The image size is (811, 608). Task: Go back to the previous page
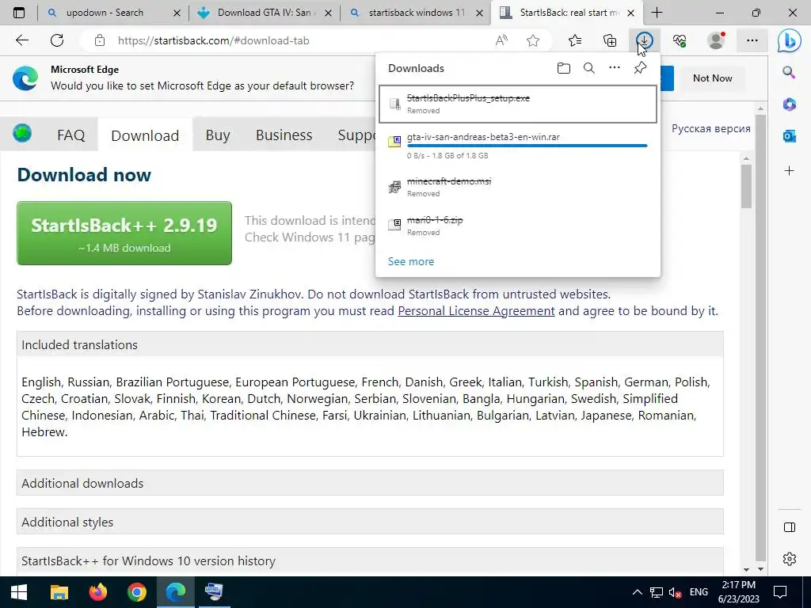(21, 40)
